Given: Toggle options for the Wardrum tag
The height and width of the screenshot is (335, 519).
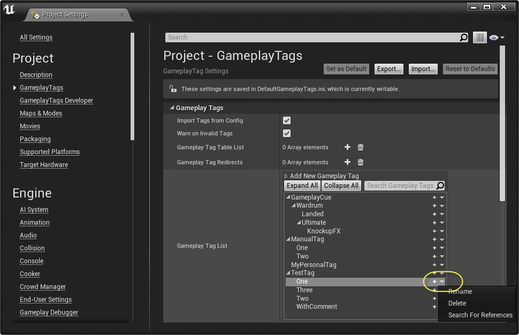Looking at the screenshot, I should pos(442,205).
